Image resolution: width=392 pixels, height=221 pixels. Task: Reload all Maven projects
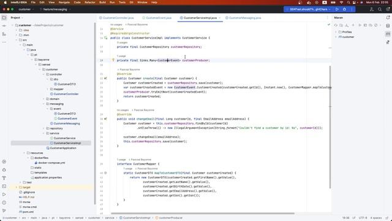336,25
